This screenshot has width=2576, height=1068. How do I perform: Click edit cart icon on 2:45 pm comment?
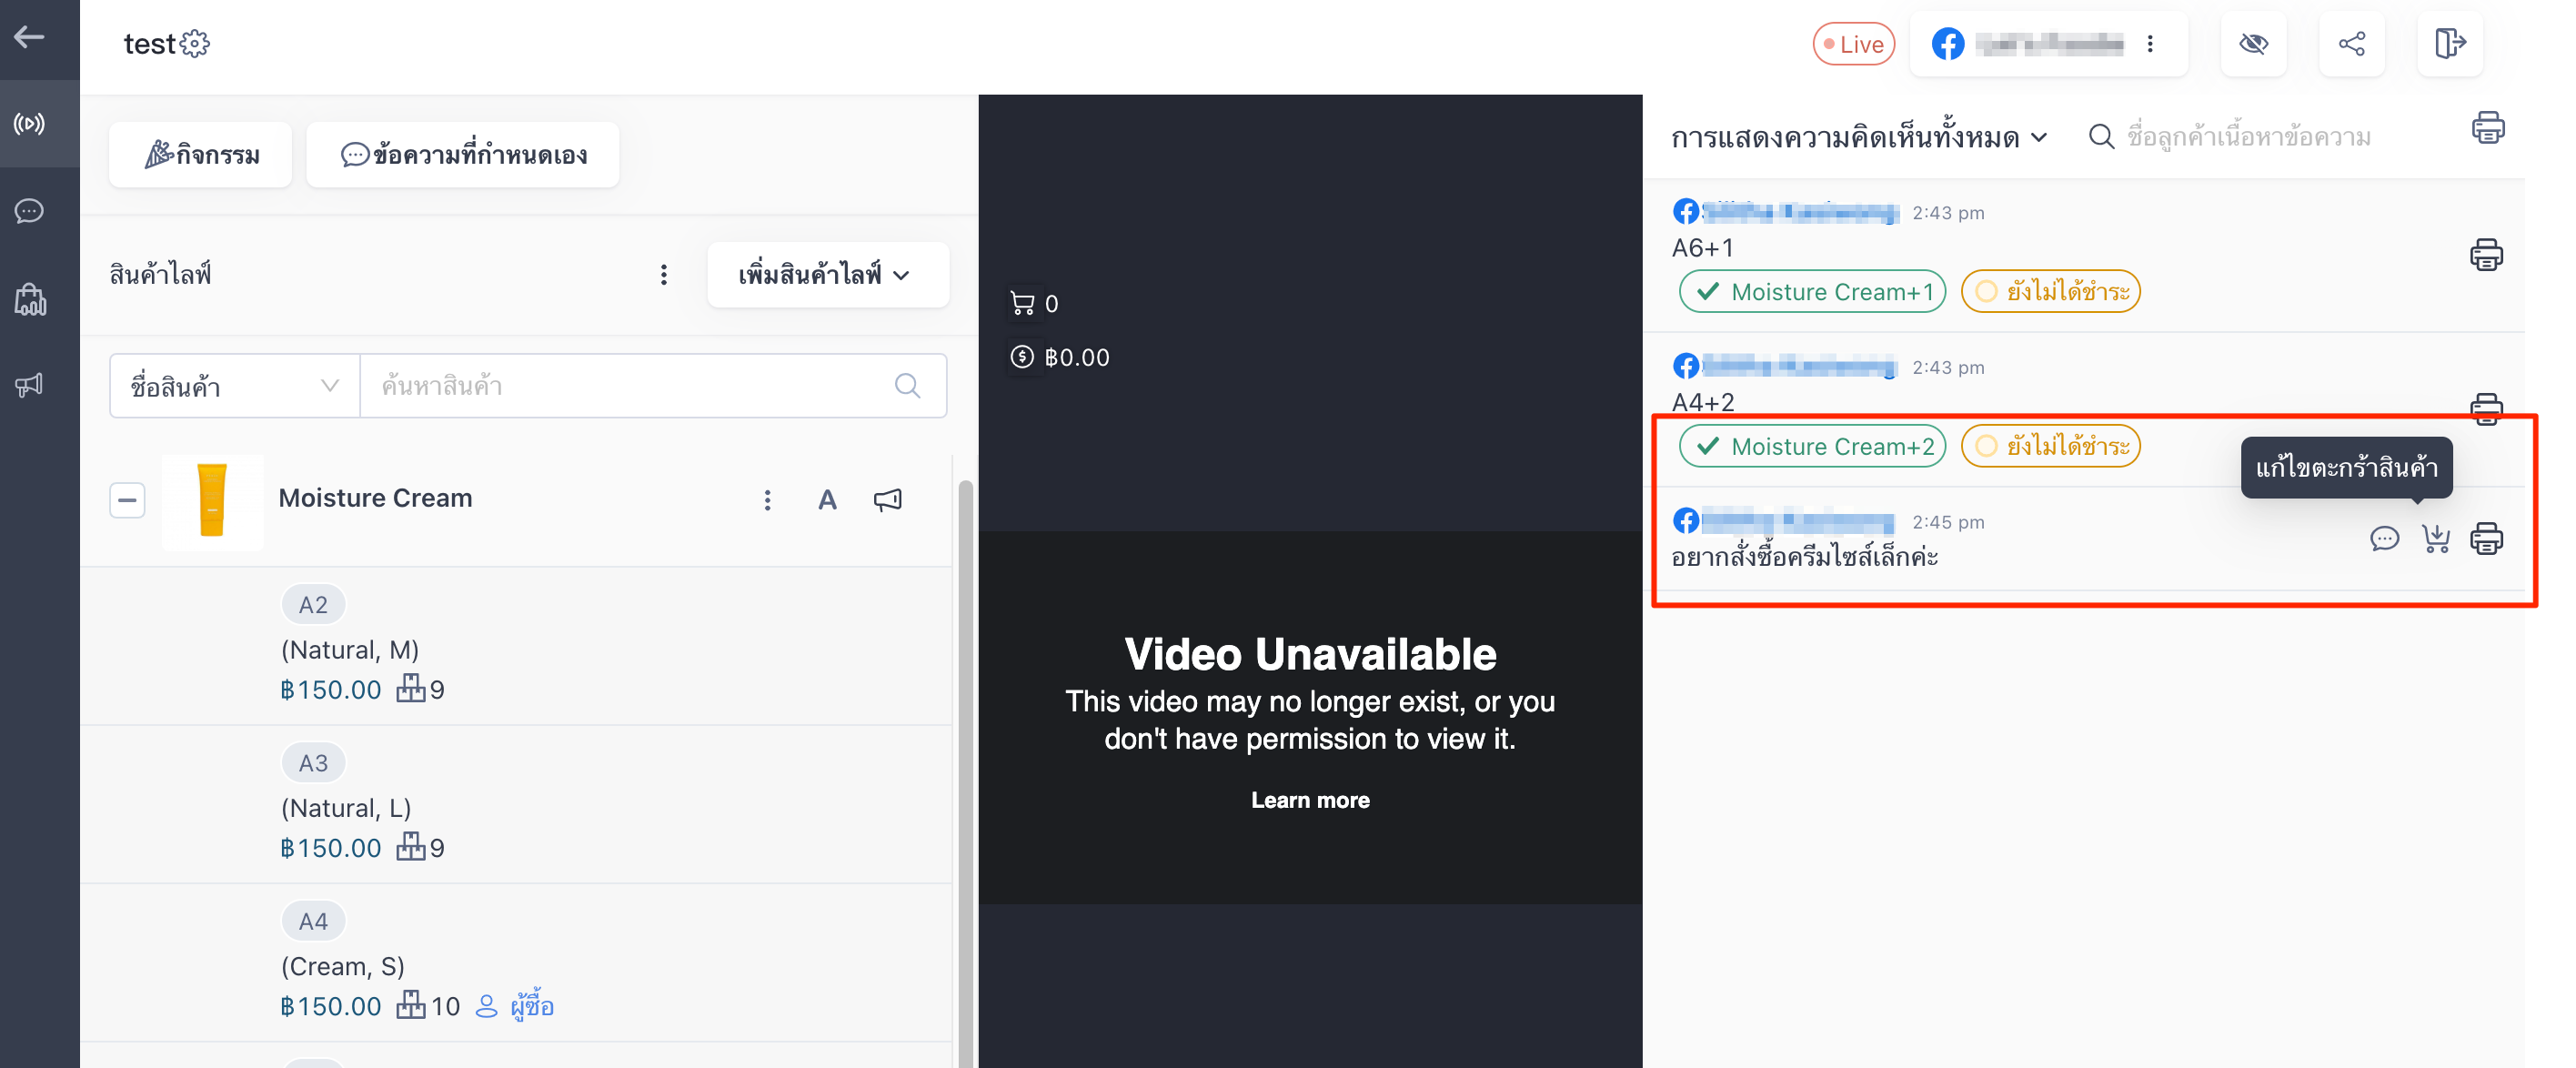(x=2435, y=539)
